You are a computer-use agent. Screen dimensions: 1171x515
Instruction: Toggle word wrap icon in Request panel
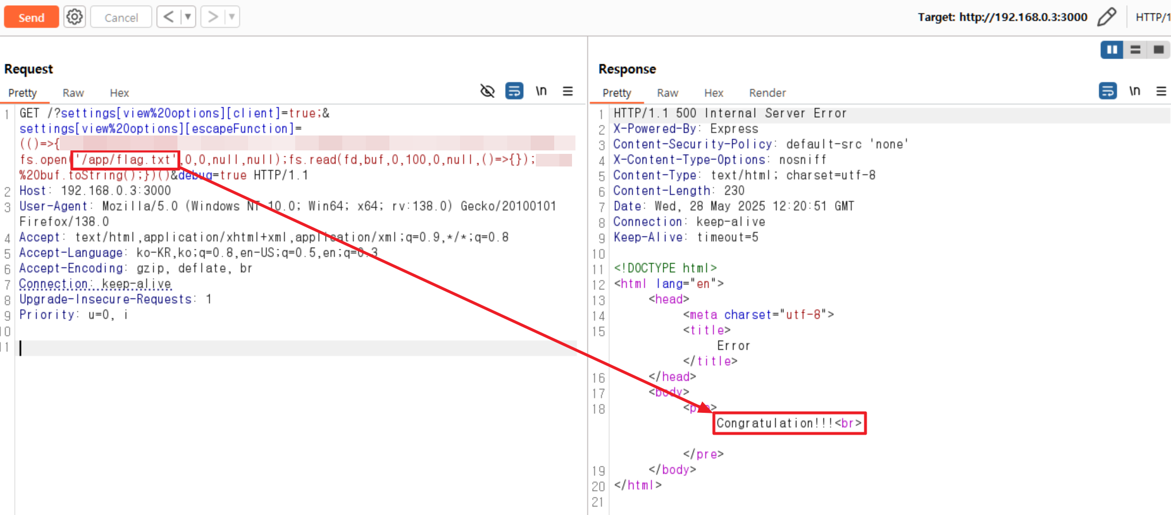tap(514, 91)
